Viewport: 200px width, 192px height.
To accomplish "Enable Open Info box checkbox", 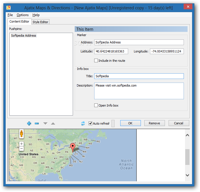I will pos(96,105).
